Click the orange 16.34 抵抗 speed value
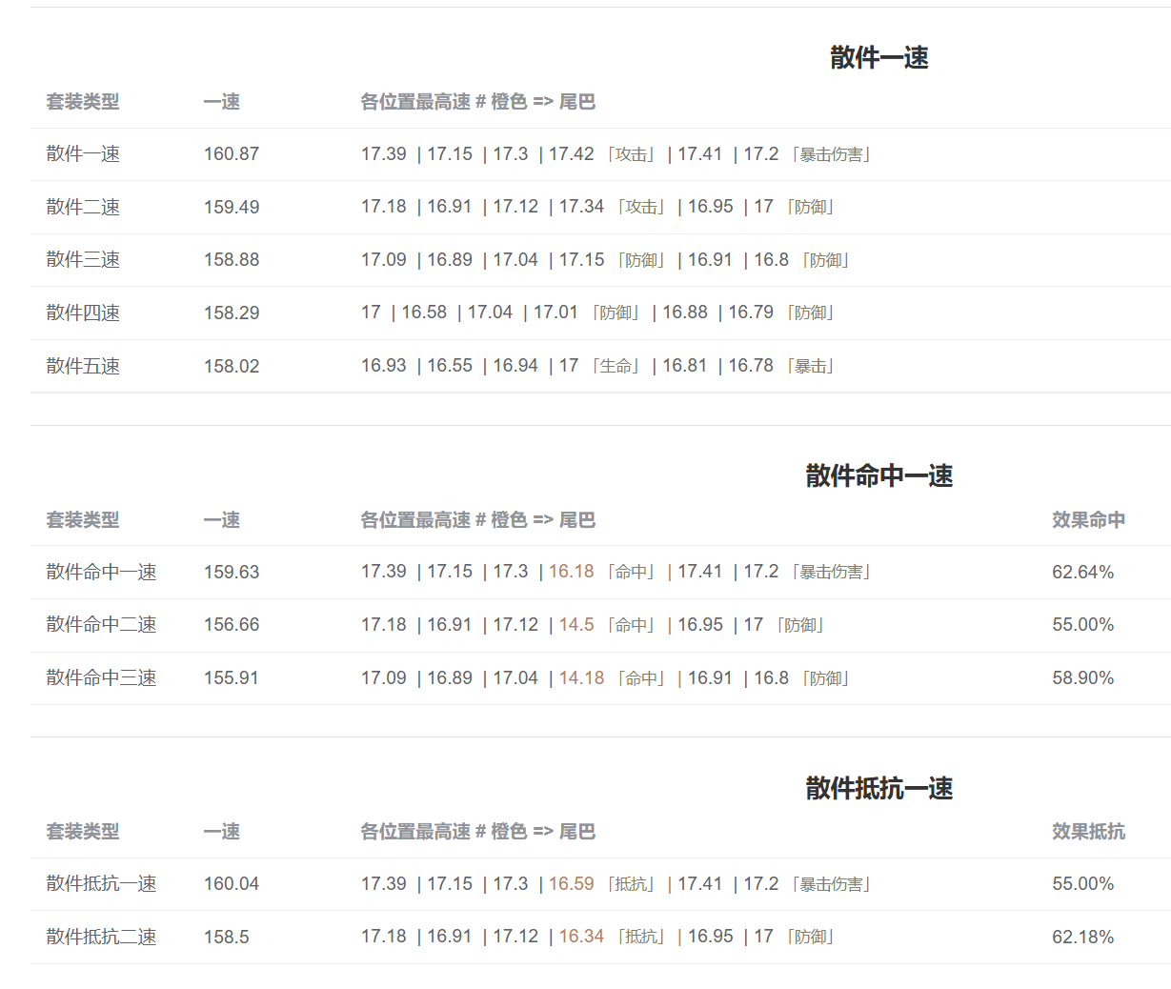Image resolution: width=1171 pixels, height=989 pixels. coord(581,936)
